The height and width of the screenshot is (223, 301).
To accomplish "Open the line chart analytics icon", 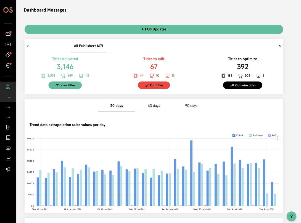I will (x=8, y=159).
